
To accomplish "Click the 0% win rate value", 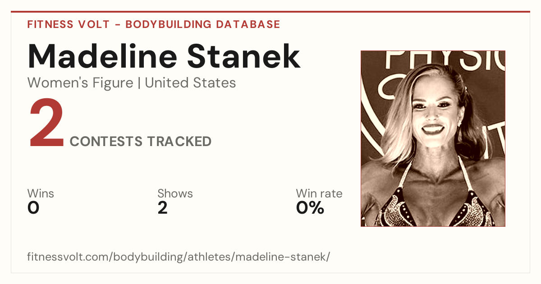I will click(x=310, y=208).
